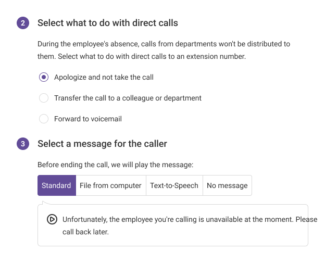
Task: Click the 'Transfer the call to a colleague or department' label text
Action: (x=128, y=98)
